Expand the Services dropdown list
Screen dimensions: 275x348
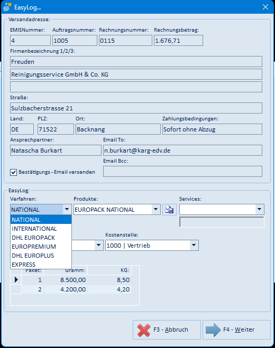[259, 209]
